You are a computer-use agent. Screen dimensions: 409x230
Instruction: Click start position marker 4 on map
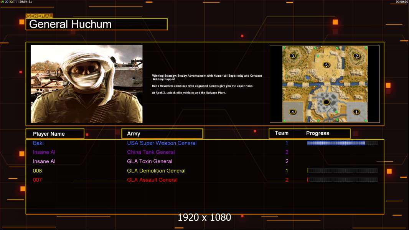(x=293, y=112)
